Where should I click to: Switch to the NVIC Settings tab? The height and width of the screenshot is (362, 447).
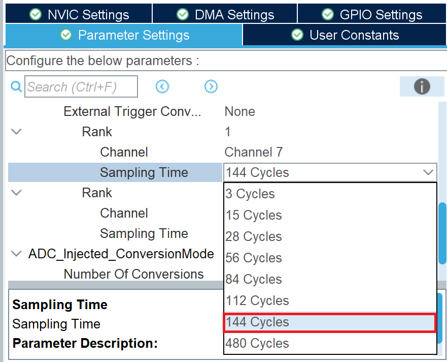pyautogui.click(x=79, y=14)
